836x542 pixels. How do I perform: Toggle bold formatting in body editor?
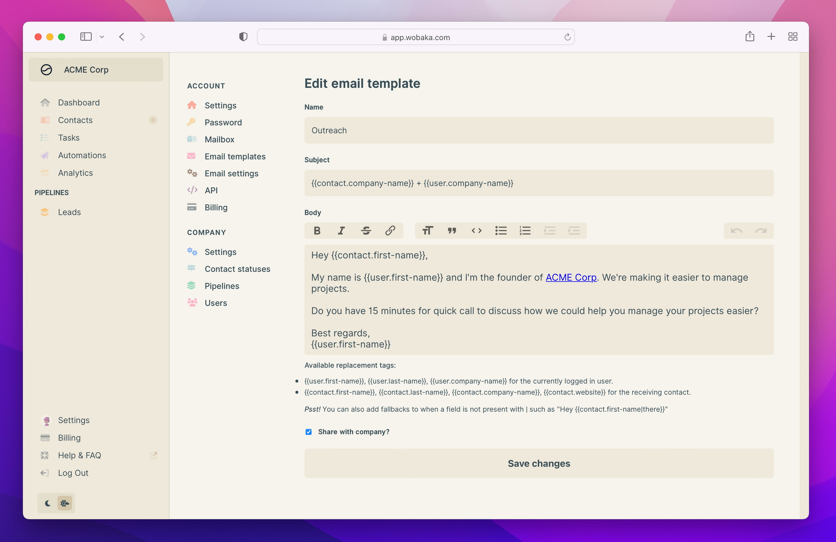pyautogui.click(x=317, y=230)
